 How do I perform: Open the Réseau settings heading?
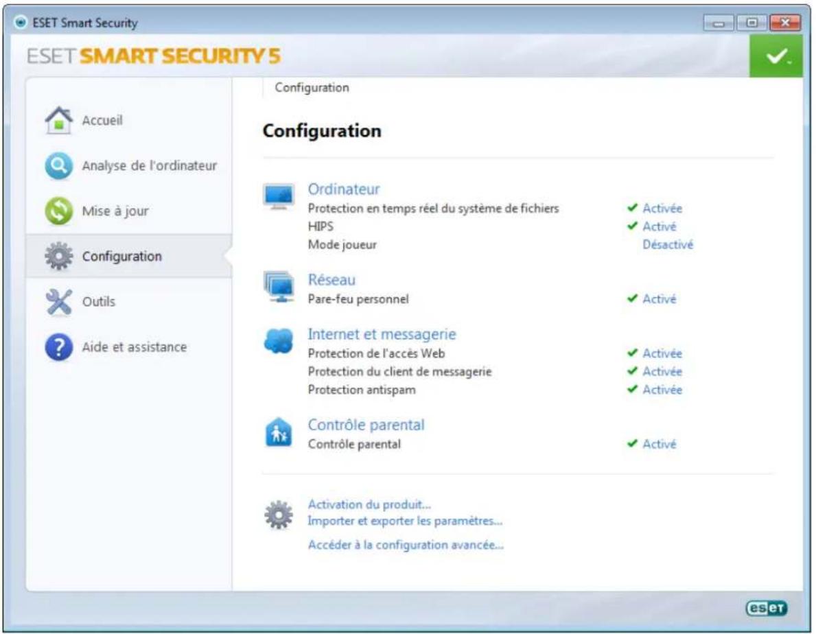click(x=331, y=280)
